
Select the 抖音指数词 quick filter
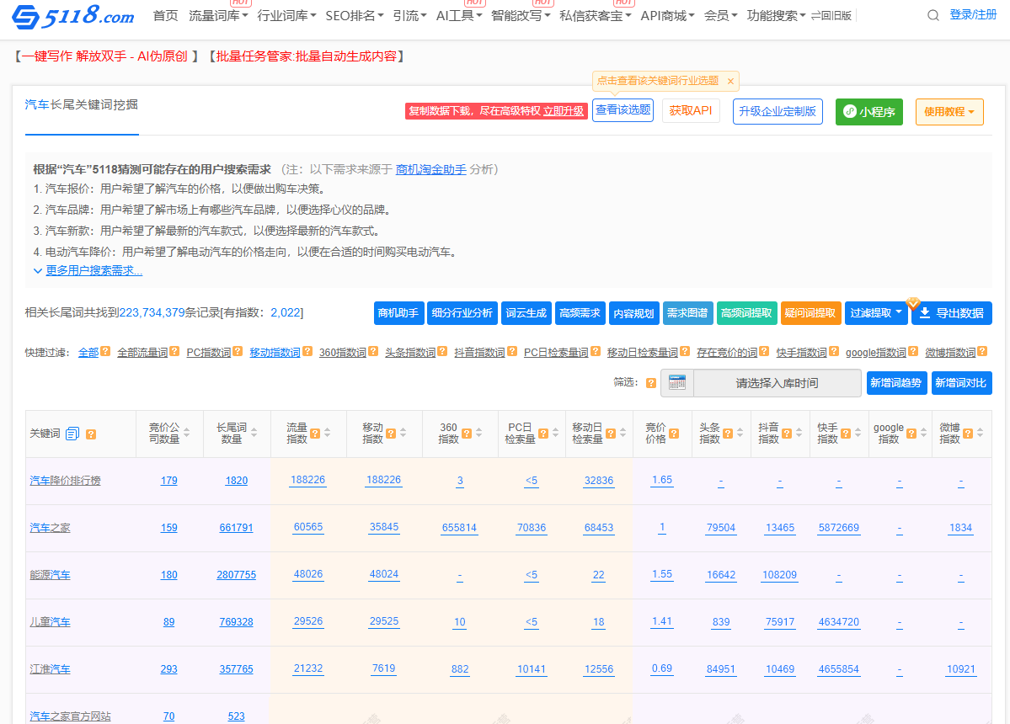click(x=479, y=353)
